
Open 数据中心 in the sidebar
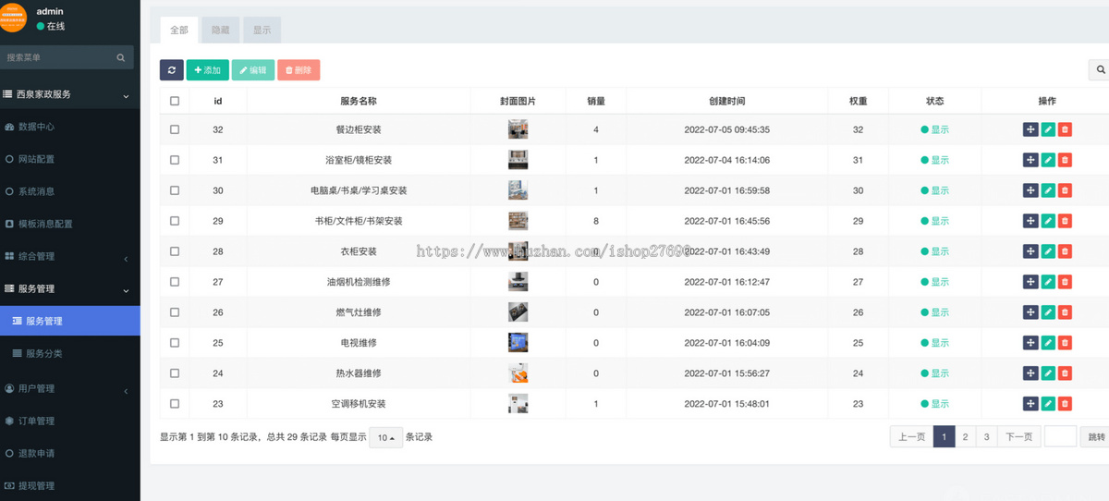click(x=70, y=127)
